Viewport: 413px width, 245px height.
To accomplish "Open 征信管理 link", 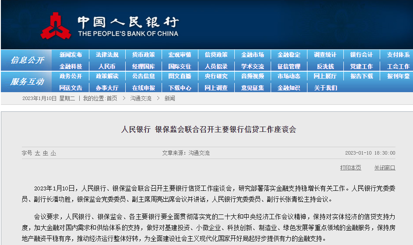I will click(x=289, y=66).
